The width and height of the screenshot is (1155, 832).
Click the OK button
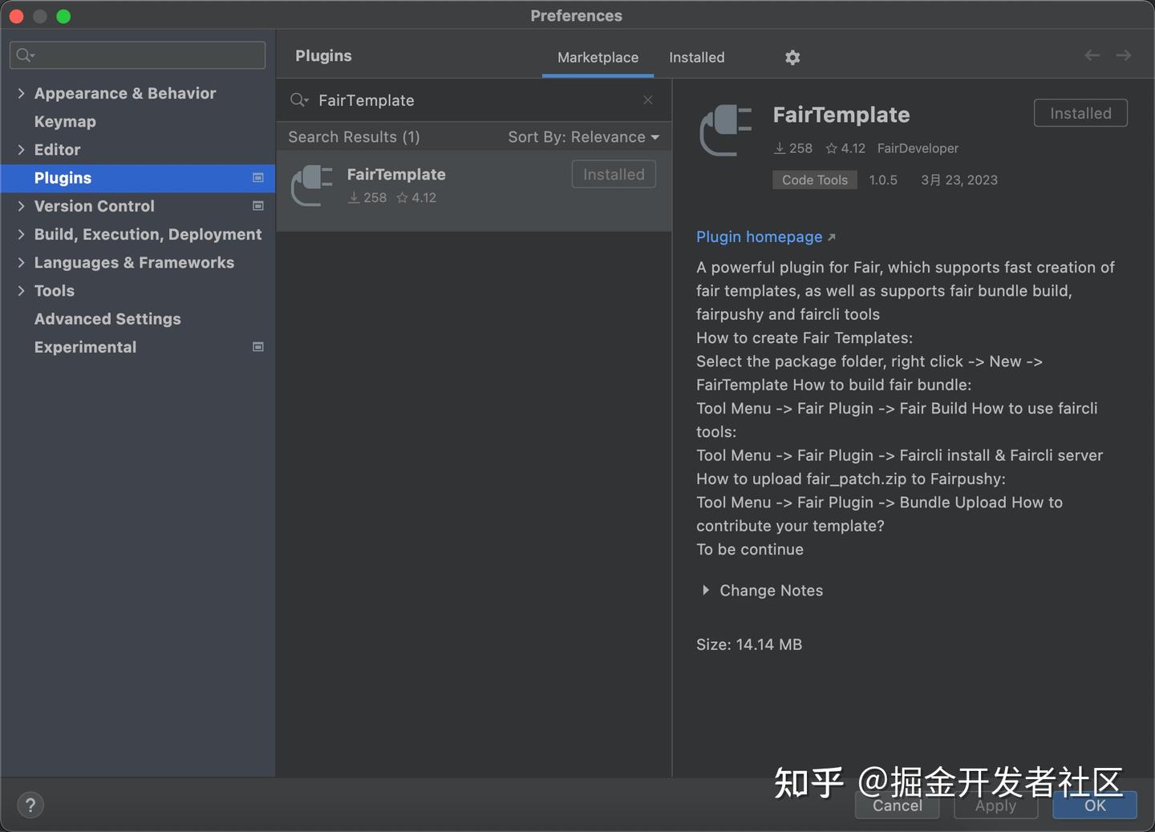pyautogui.click(x=1094, y=806)
